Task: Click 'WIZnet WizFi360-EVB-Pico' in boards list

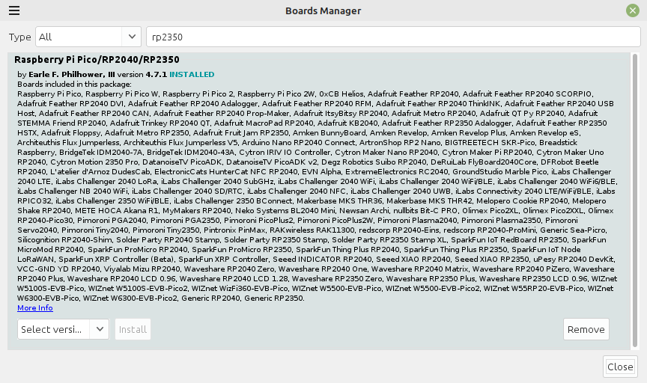Action: click(x=240, y=289)
